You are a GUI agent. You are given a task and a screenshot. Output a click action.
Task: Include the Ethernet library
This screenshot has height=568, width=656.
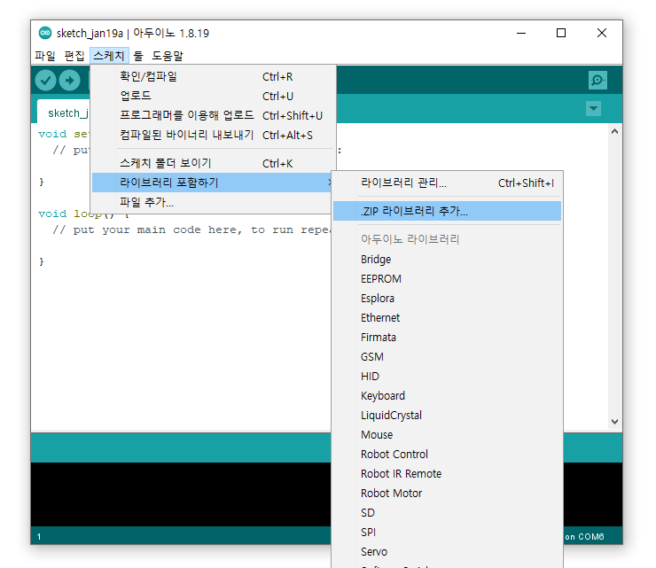coord(448,318)
